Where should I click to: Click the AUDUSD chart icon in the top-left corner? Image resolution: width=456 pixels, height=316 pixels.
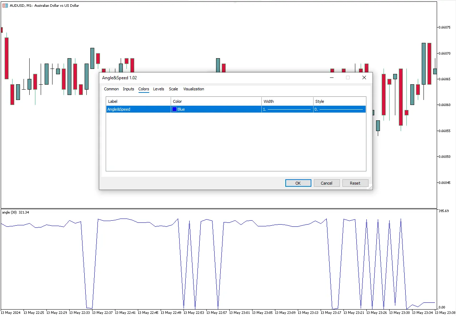click(x=5, y=6)
